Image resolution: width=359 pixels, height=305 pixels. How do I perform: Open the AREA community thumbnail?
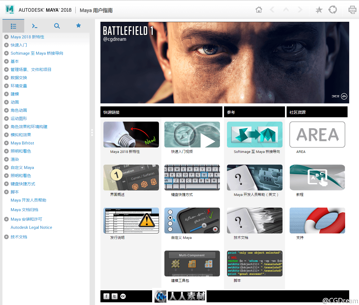point(317,134)
